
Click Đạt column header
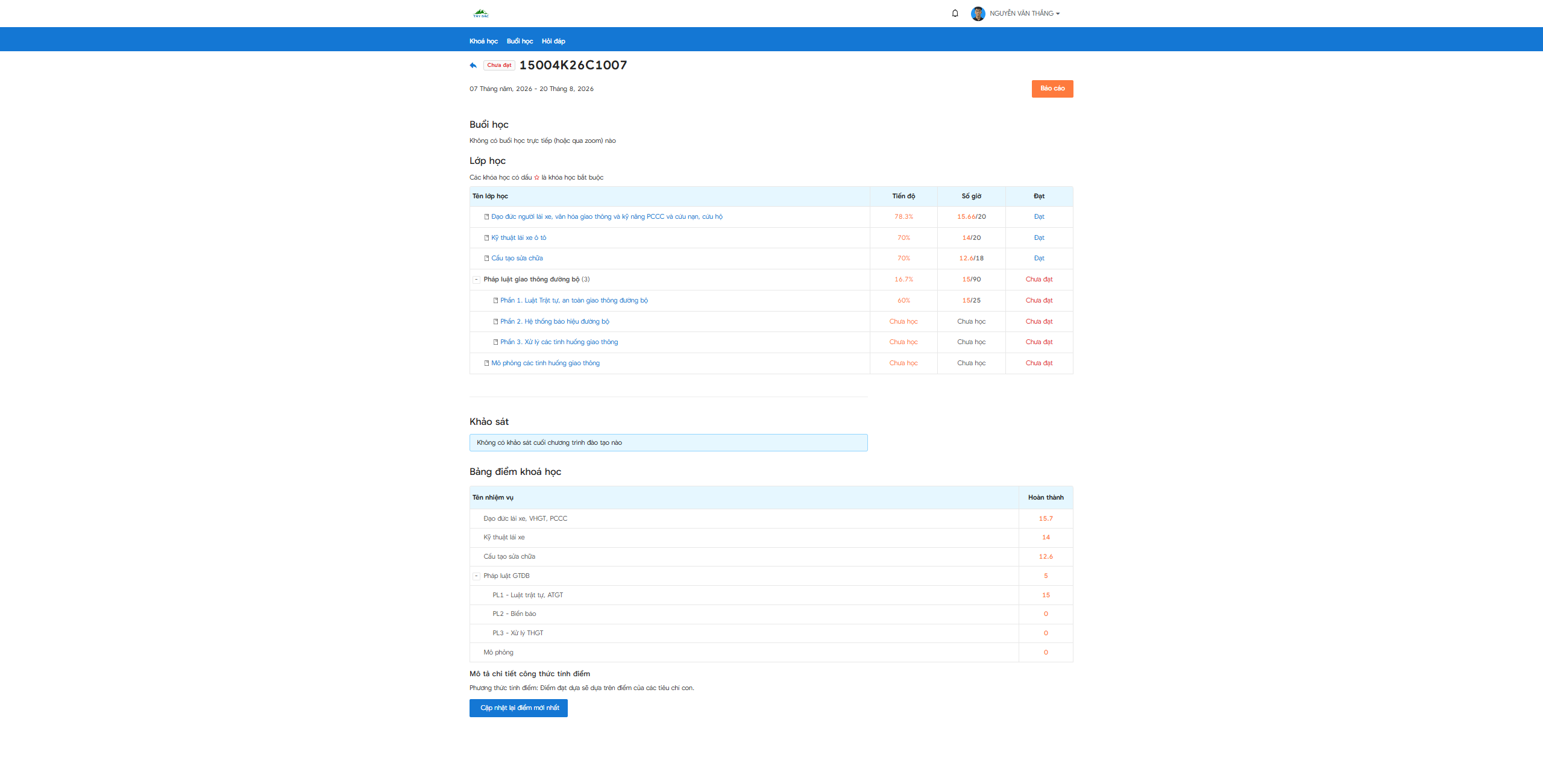(x=1039, y=196)
